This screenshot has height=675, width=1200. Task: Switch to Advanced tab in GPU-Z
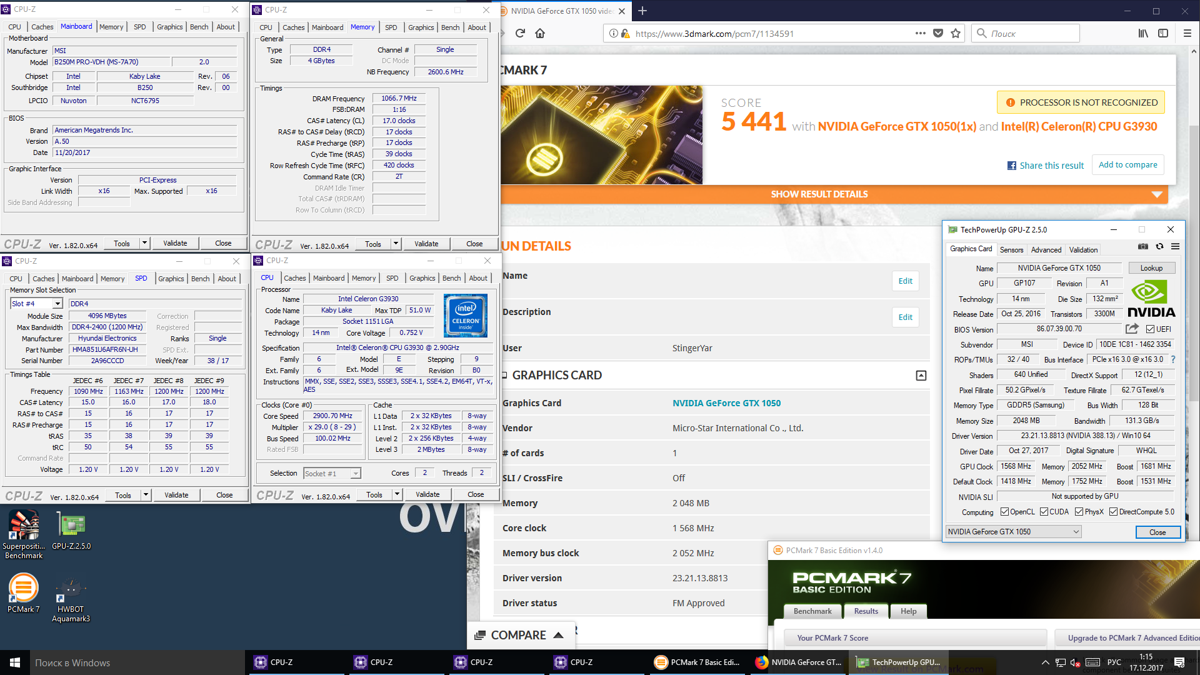[1046, 249]
